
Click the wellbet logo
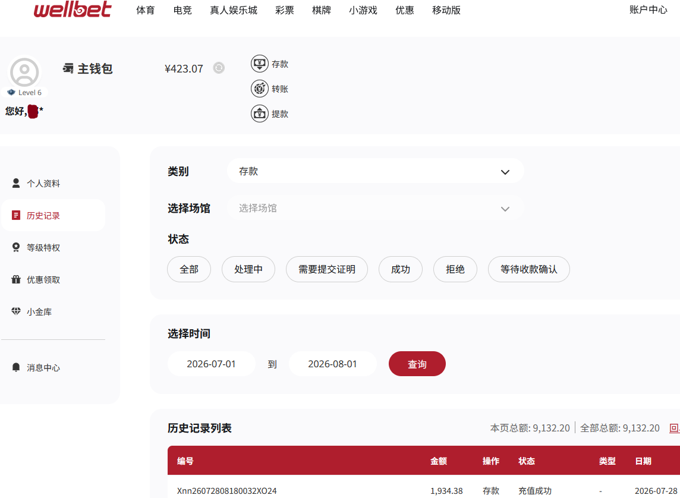73,9
